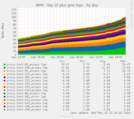The image size is (134, 119).
Task: Click the mar. 12:00 time axis label
Action: pyautogui.click(x=18, y=57)
